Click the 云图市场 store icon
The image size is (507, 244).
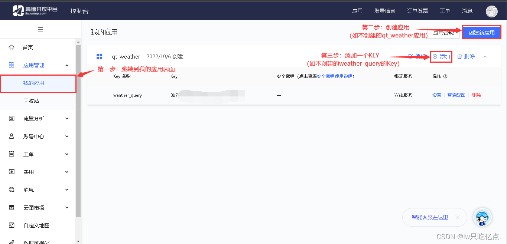[x=12, y=207]
